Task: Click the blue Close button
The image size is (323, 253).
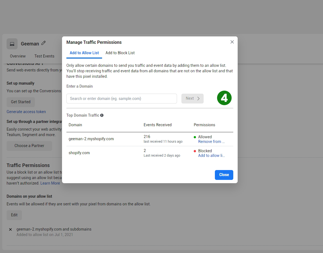Action: (x=224, y=175)
